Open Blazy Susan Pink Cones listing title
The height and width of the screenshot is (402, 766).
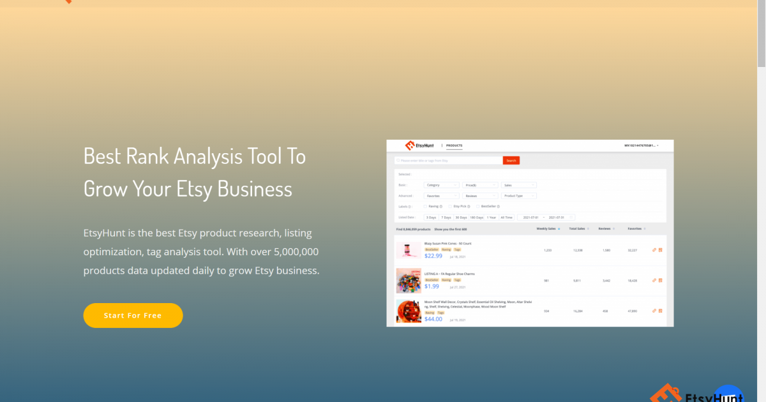coord(448,243)
